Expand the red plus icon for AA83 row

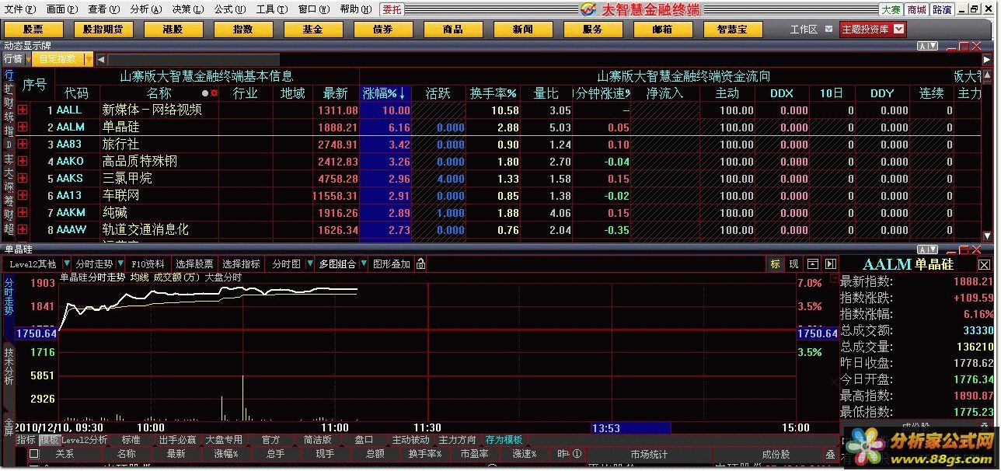tap(22, 145)
